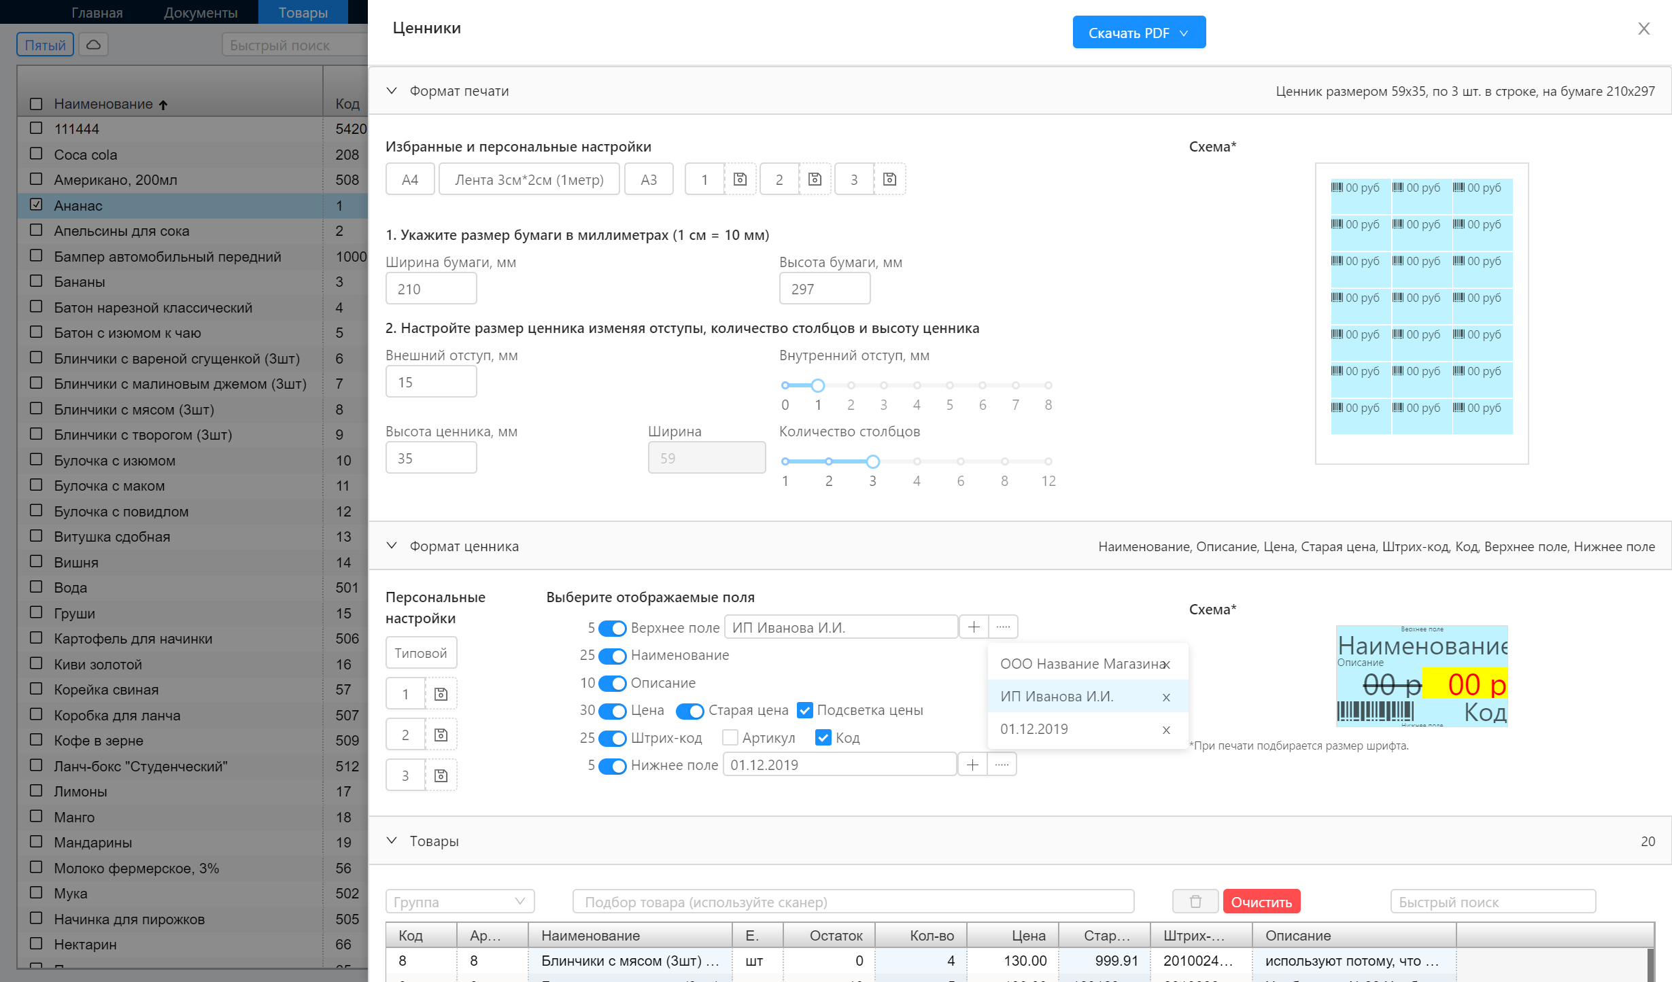1672x982 pixels.
Task: Apply the A4 paper preset
Action: pyautogui.click(x=410, y=179)
